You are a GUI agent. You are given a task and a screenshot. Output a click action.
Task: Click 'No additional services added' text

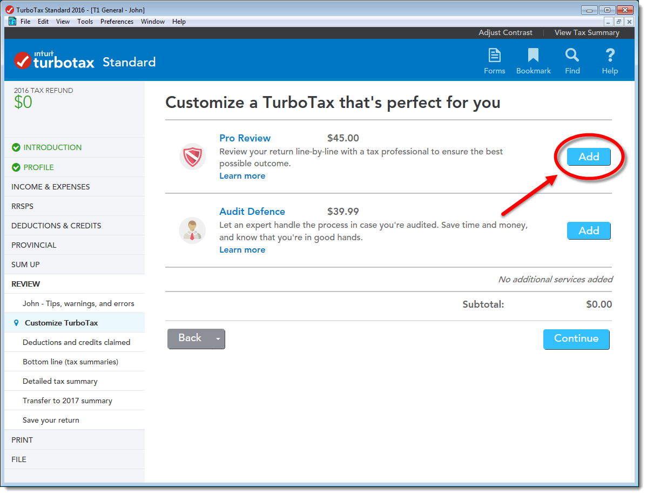click(x=555, y=280)
